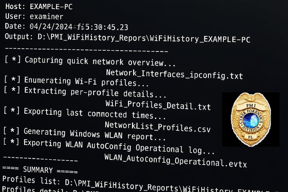Viewport: 288px width, 192px height.
Task: Click Exporting WLAN AutoConfig Operational log line
Action: pyautogui.click(x=109, y=146)
